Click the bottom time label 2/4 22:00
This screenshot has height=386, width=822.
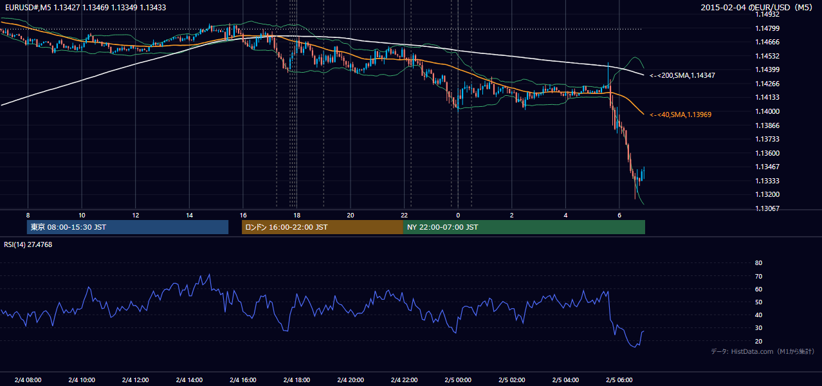[404, 380]
